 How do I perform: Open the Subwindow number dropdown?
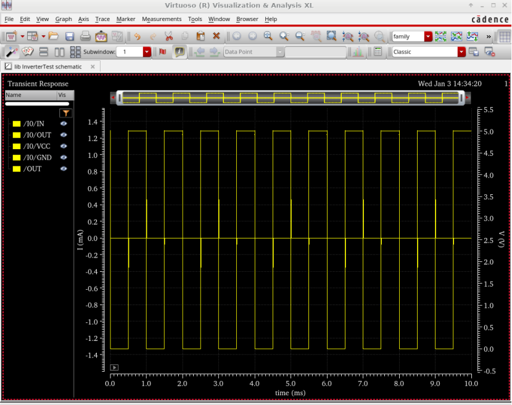pyautogui.click(x=147, y=52)
